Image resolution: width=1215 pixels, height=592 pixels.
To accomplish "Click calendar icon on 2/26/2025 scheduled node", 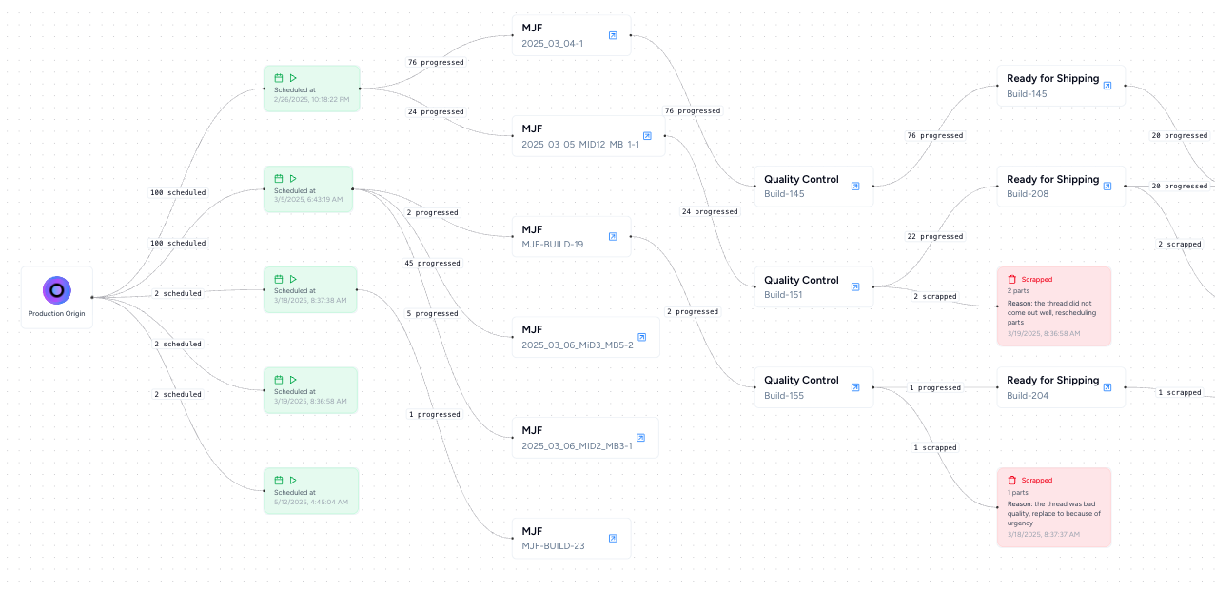I will 279,78.
